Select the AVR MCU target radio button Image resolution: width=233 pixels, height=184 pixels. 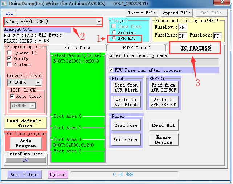(114, 38)
